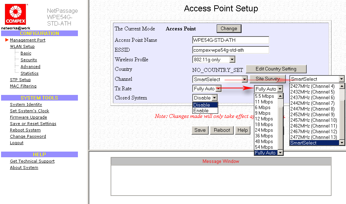This screenshot has height=204, width=346.
Task: Select 2462MHz (Channel 11)
Action: pos(314,126)
